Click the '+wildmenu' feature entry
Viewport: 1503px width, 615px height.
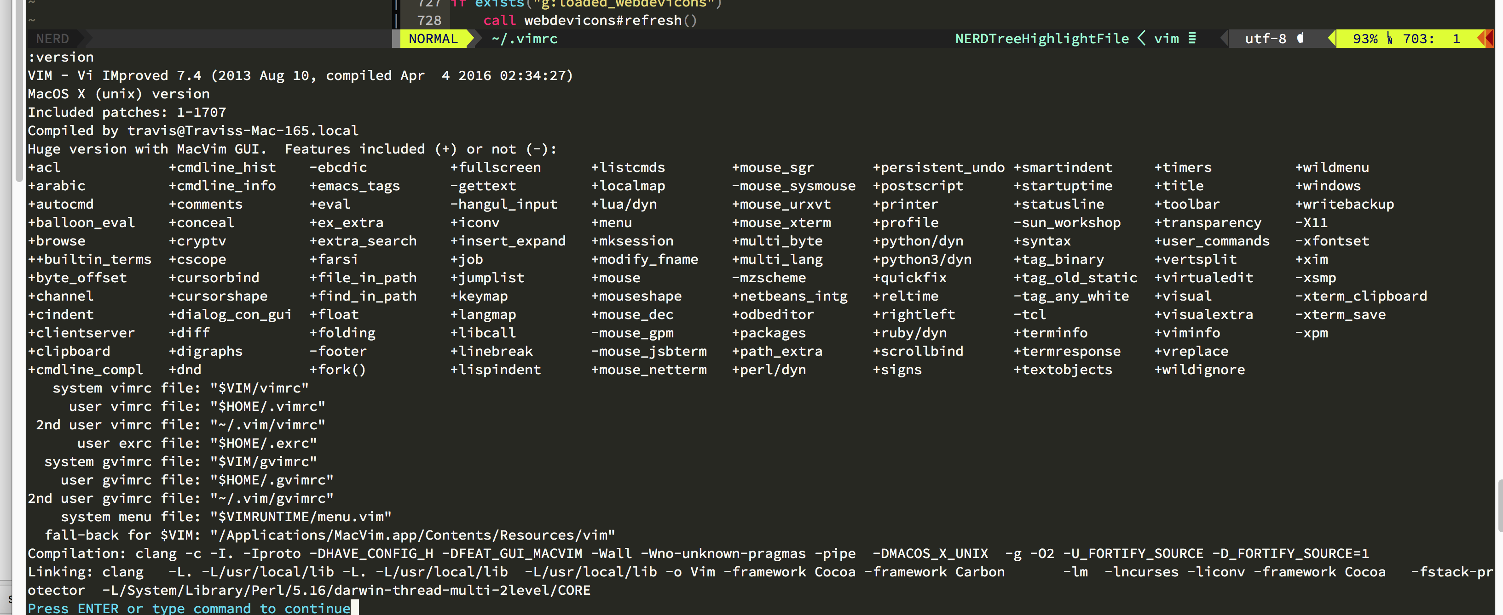[x=1332, y=167]
